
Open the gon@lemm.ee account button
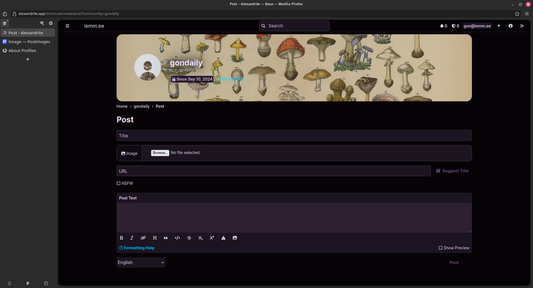[477, 26]
